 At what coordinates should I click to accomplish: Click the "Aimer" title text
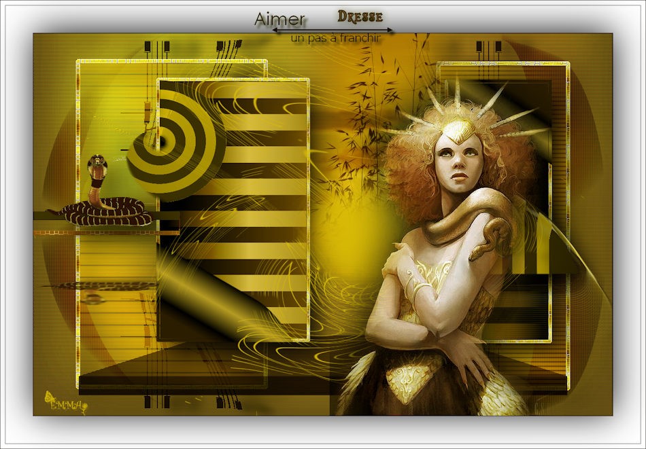point(279,19)
